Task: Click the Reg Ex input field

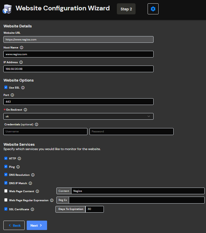Action: (x=137, y=200)
